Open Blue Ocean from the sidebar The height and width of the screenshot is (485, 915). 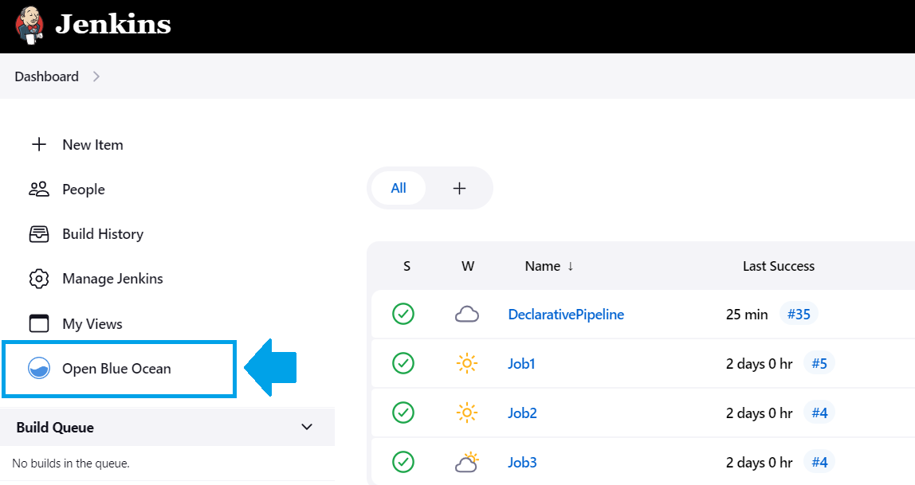coord(116,369)
